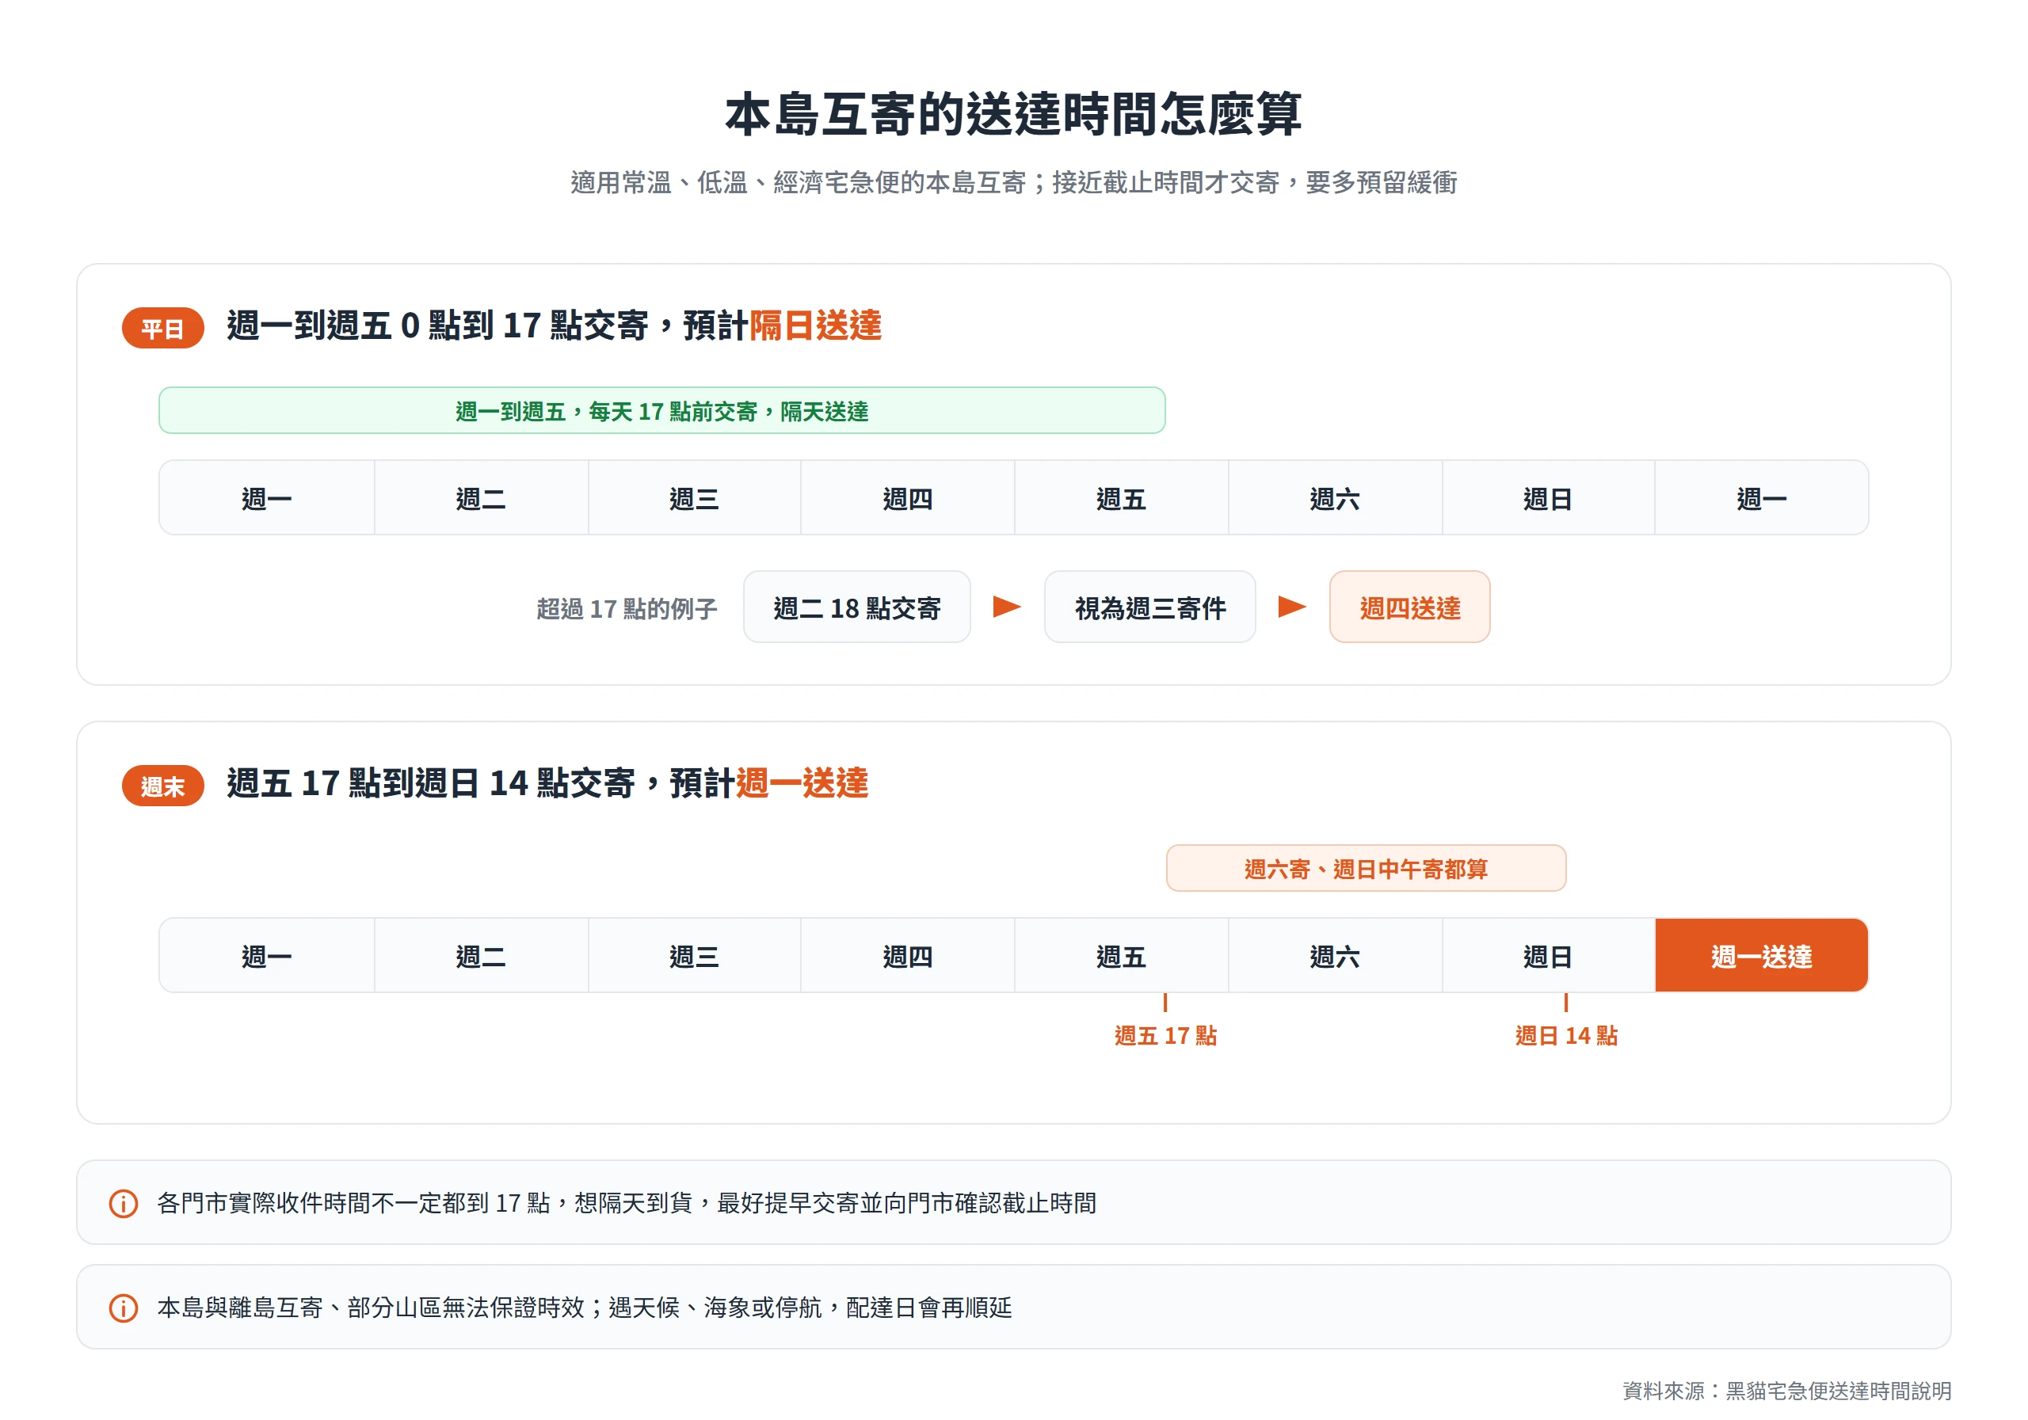Click 週日 in the weekday timeline
This screenshot has height=1420, width=2028.
coord(1549,498)
